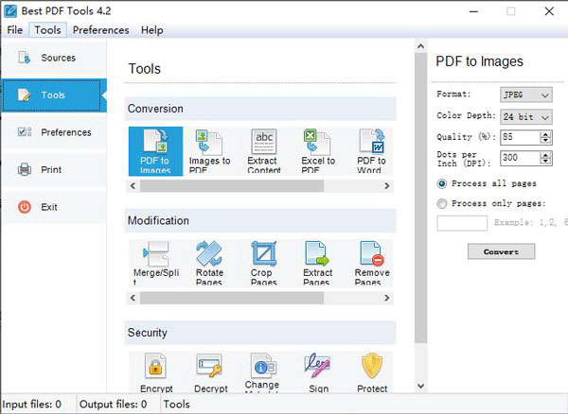This screenshot has height=414, width=568.
Task: Click the PDF to Images panel title
Action: click(x=479, y=61)
